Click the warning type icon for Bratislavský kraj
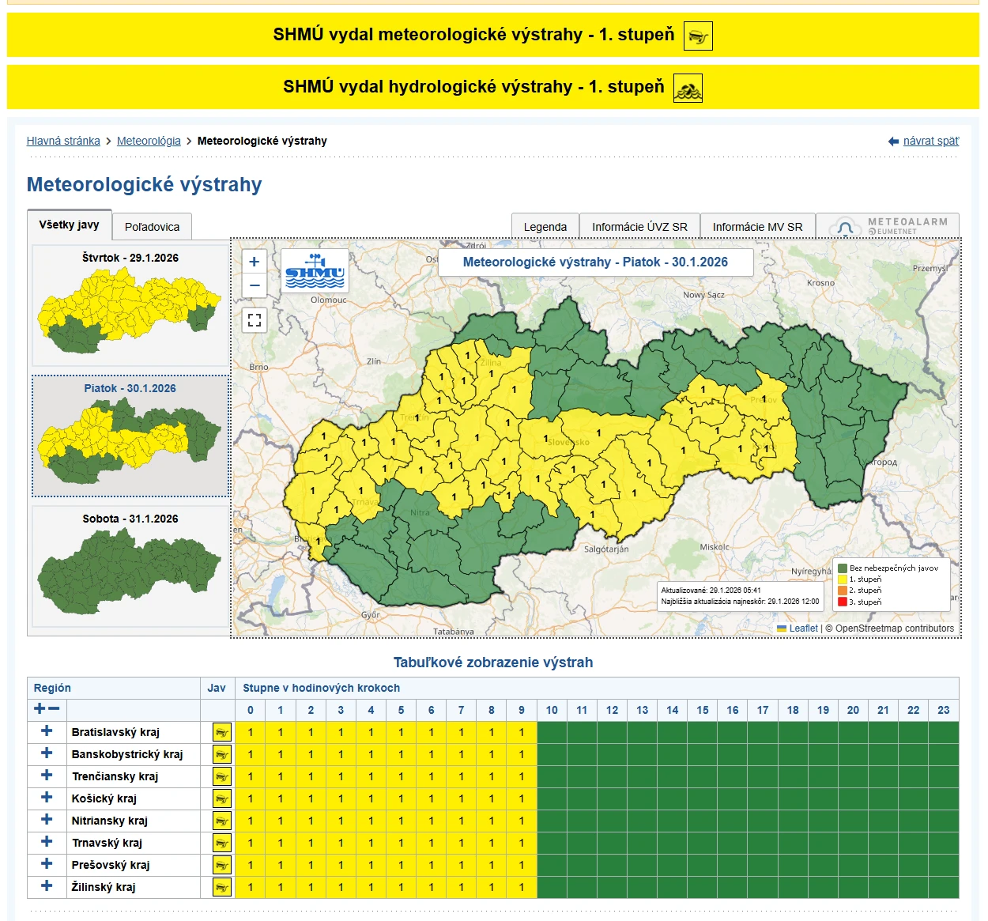Screen dimensions: 988x921 [221, 733]
